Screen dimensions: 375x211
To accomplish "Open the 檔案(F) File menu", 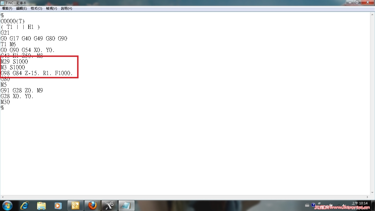I will pyautogui.click(x=7, y=9).
